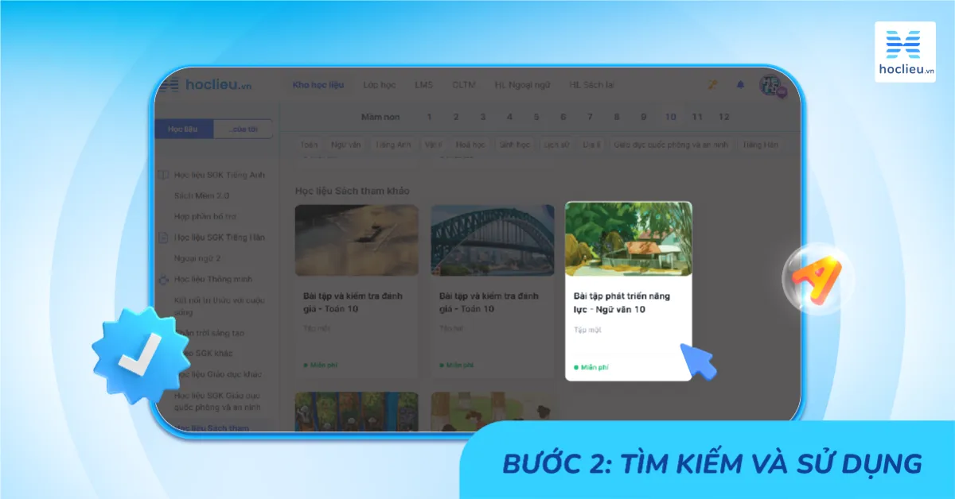The height and width of the screenshot is (499, 955).
Task: Open house thumbnail of Ngữ văn 10 card
Action: pos(629,239)
